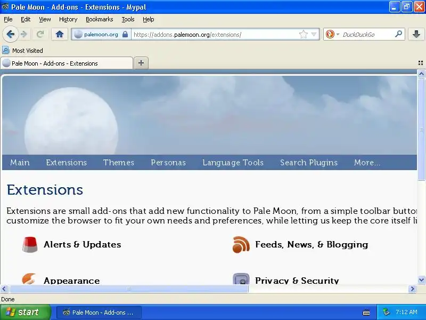Open the Most Visited bookmarks folder
This screenshot has height=320, width=426.
22,50
